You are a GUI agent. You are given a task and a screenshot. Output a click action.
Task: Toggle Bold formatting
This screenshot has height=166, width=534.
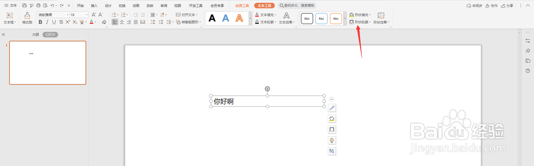(40, 22)
